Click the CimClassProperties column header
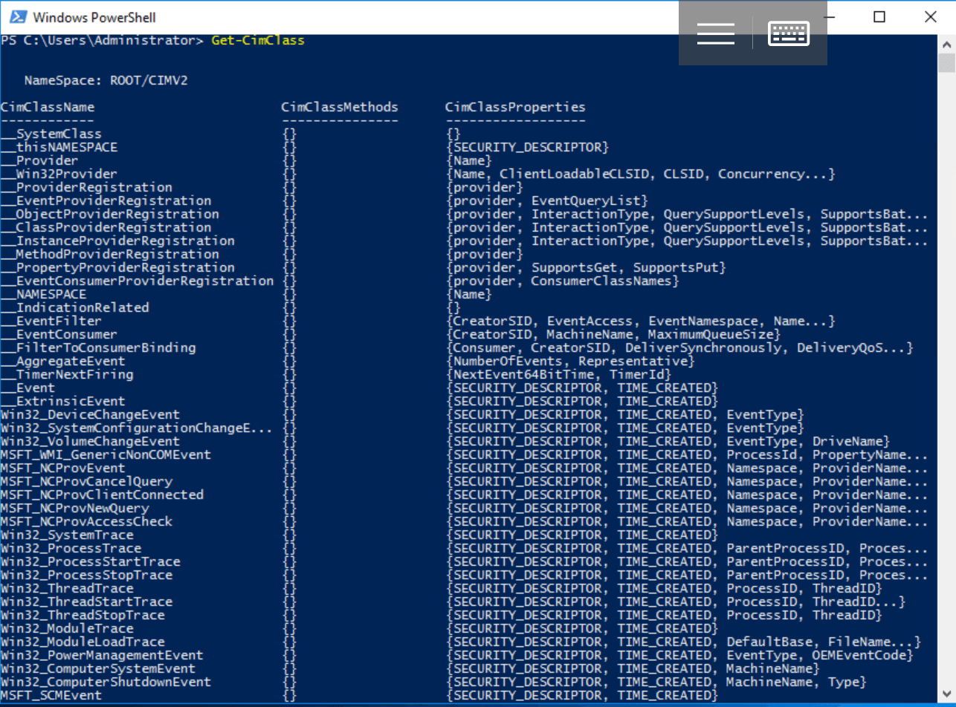 pos(515,107)
